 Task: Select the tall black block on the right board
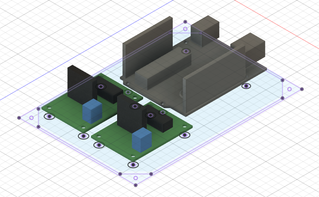[131, 114]
